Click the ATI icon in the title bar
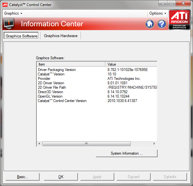 point(5,5)
